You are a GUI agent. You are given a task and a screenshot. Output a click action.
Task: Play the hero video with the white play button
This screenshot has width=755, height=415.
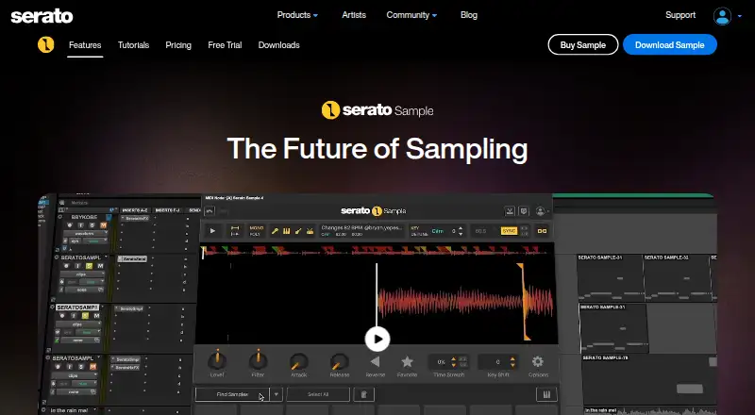tap(377, 339)
